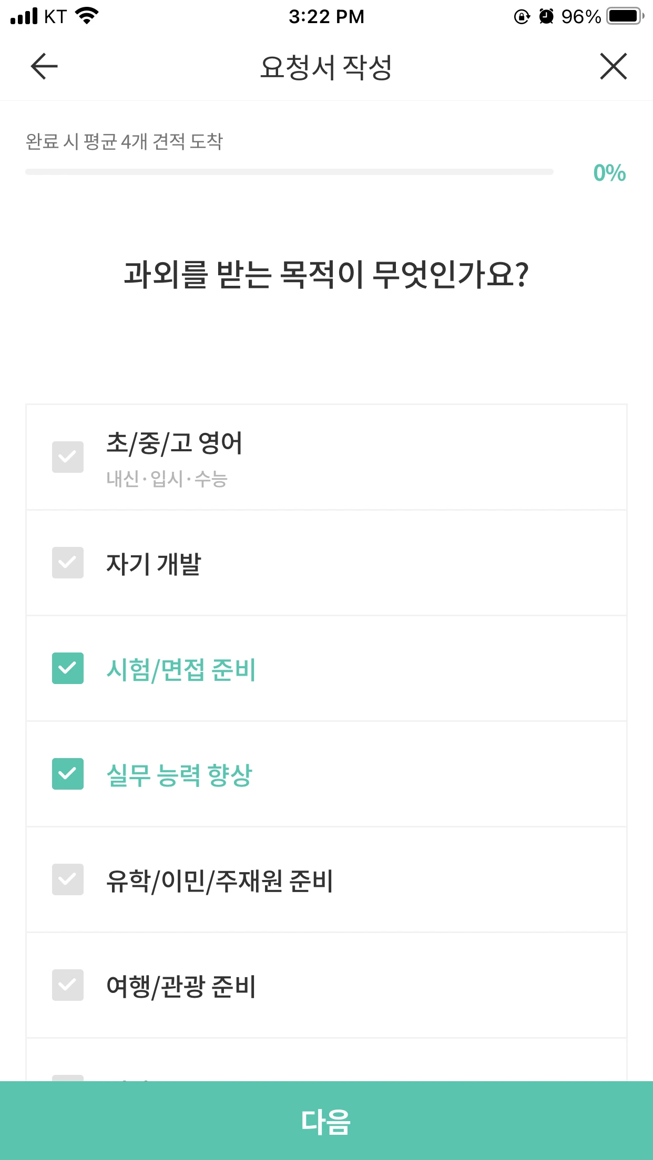The height and width of the screenshot is (1160, 653).
Task: Tap the 요청서 작성 page title
Action: point(326,67)
